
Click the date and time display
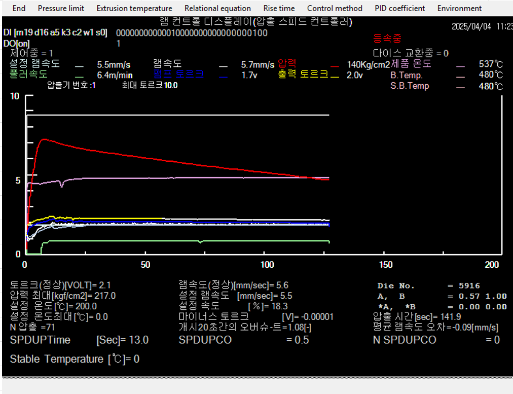(x=482, y=27)
